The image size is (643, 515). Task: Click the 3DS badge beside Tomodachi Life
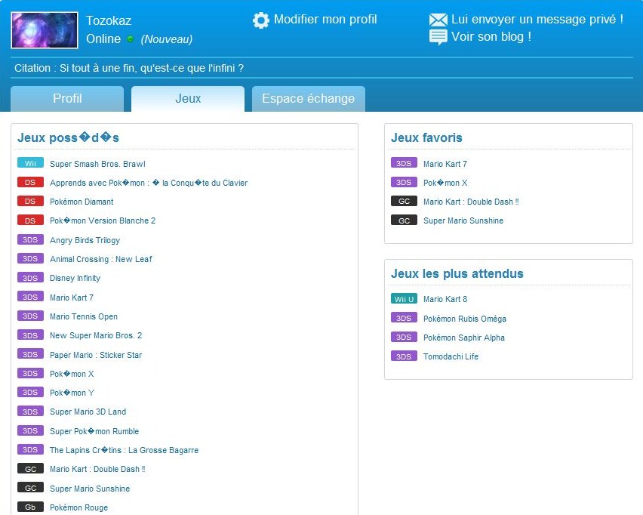click(x=404, y=356)
